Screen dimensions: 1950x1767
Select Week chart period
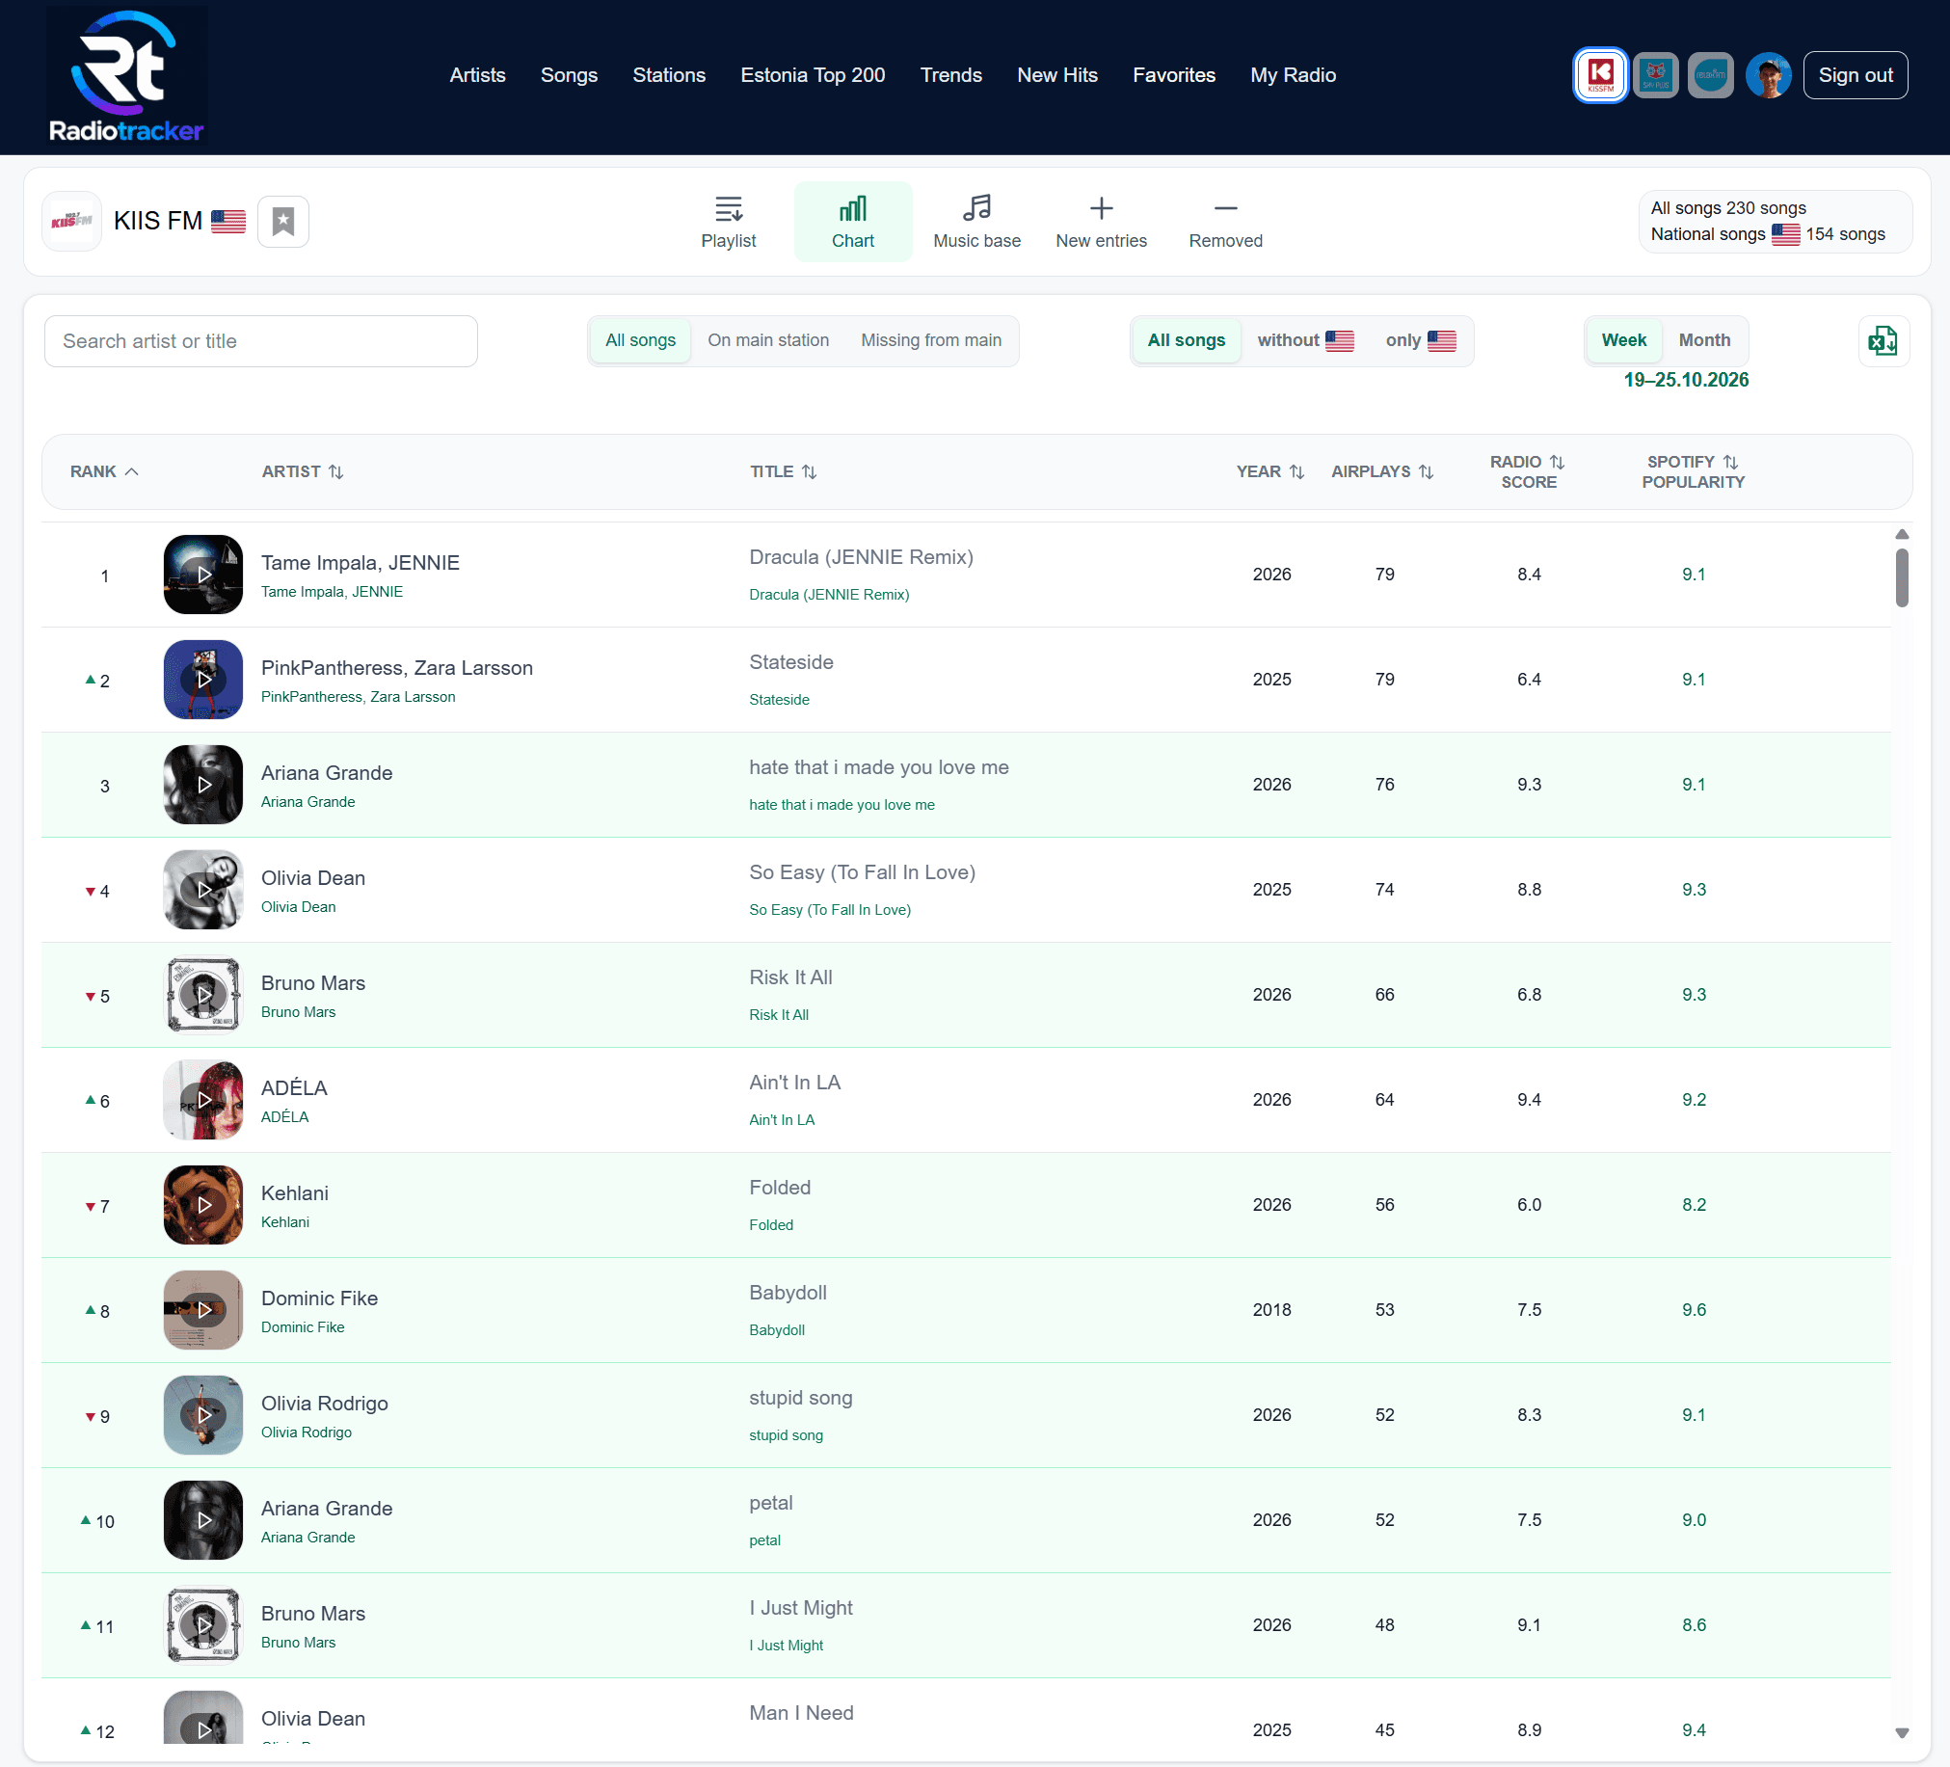point(1623,340)
